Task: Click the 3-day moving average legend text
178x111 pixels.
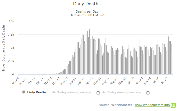Action: pos(74,92)
